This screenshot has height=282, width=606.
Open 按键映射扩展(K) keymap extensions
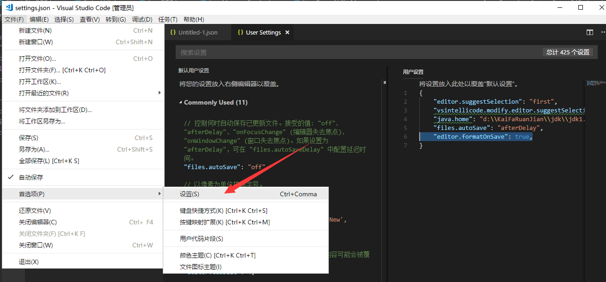click(x=246, y=222)
